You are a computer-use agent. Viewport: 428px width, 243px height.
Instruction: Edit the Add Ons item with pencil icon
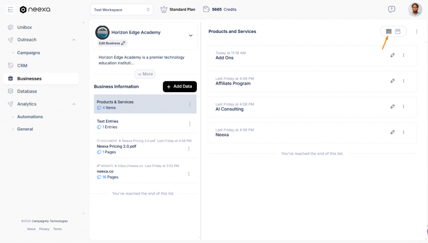(x=392, y=55)
